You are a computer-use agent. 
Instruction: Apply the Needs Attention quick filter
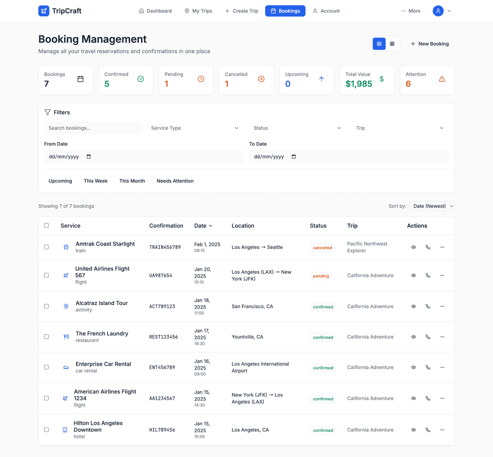[175, 181]
